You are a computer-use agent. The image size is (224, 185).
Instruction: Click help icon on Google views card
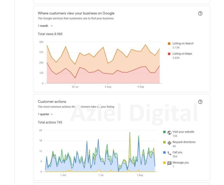click(200, 13)
